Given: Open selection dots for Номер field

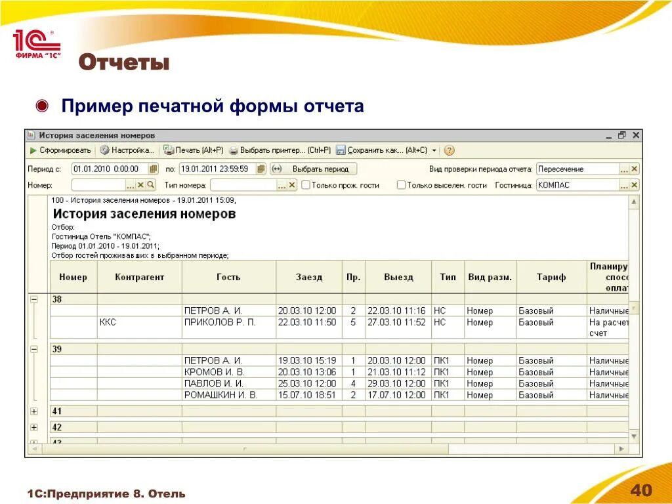Looking at the screenshot, I should (x=131, y=185).
